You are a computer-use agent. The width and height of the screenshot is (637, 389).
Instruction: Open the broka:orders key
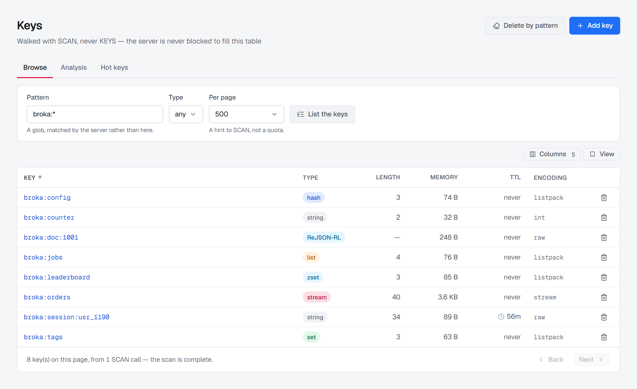point(47,297)
